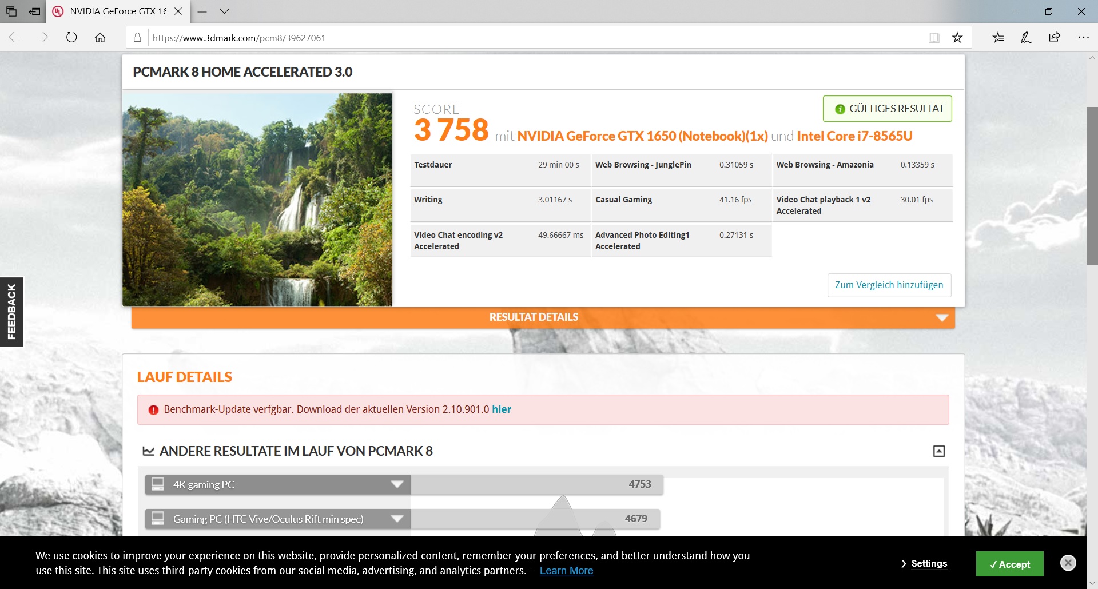The height and width of the screenshot is (589, 1098).
Task: Set these tabs aside icon
Action: click(x=35, y=11)
